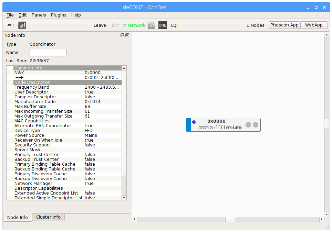This screenshot has width=332, height=232.
Task: Select the Max Buffer Size row
Action: tap(64, 106)
